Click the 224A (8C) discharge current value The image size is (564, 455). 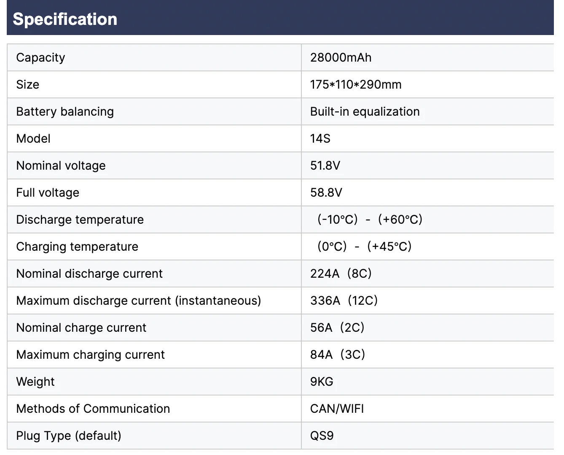click(341, 274)
